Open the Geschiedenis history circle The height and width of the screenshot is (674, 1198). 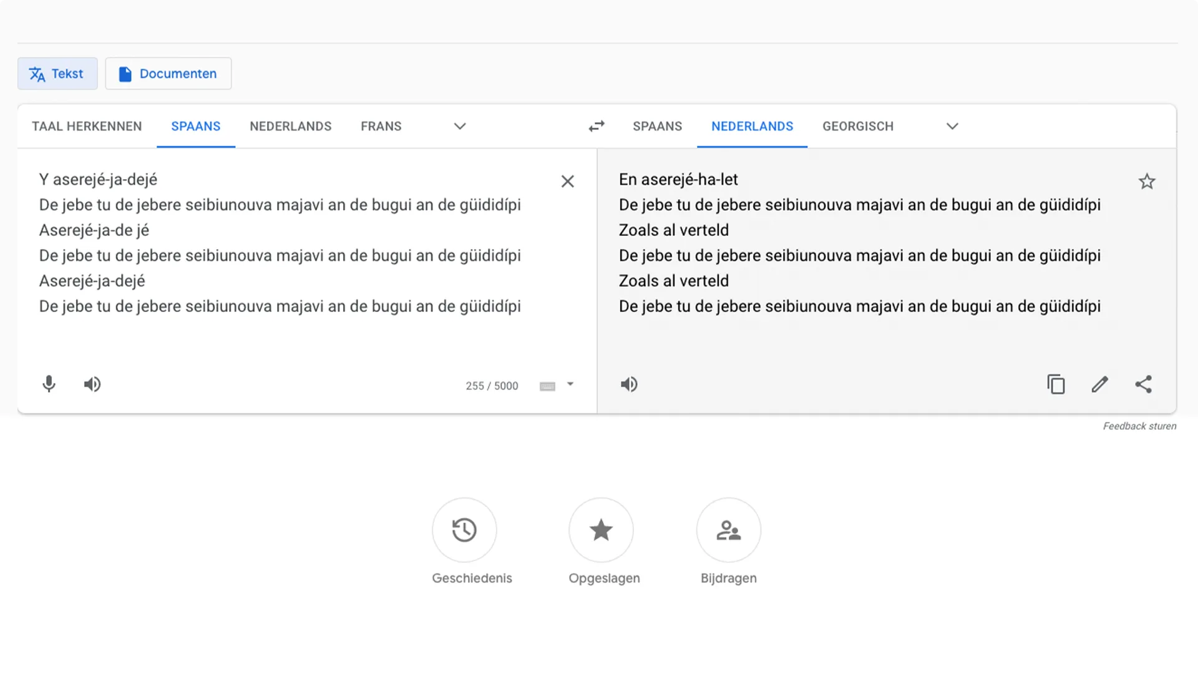click(x=464, y=530)
